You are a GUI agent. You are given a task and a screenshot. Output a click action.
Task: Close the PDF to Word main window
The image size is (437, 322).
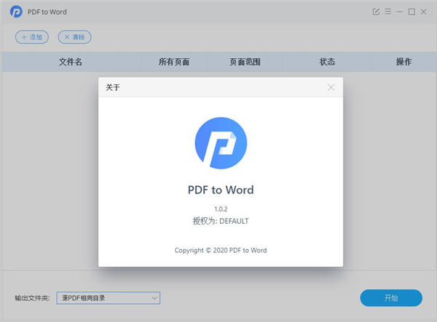(424, 12)
